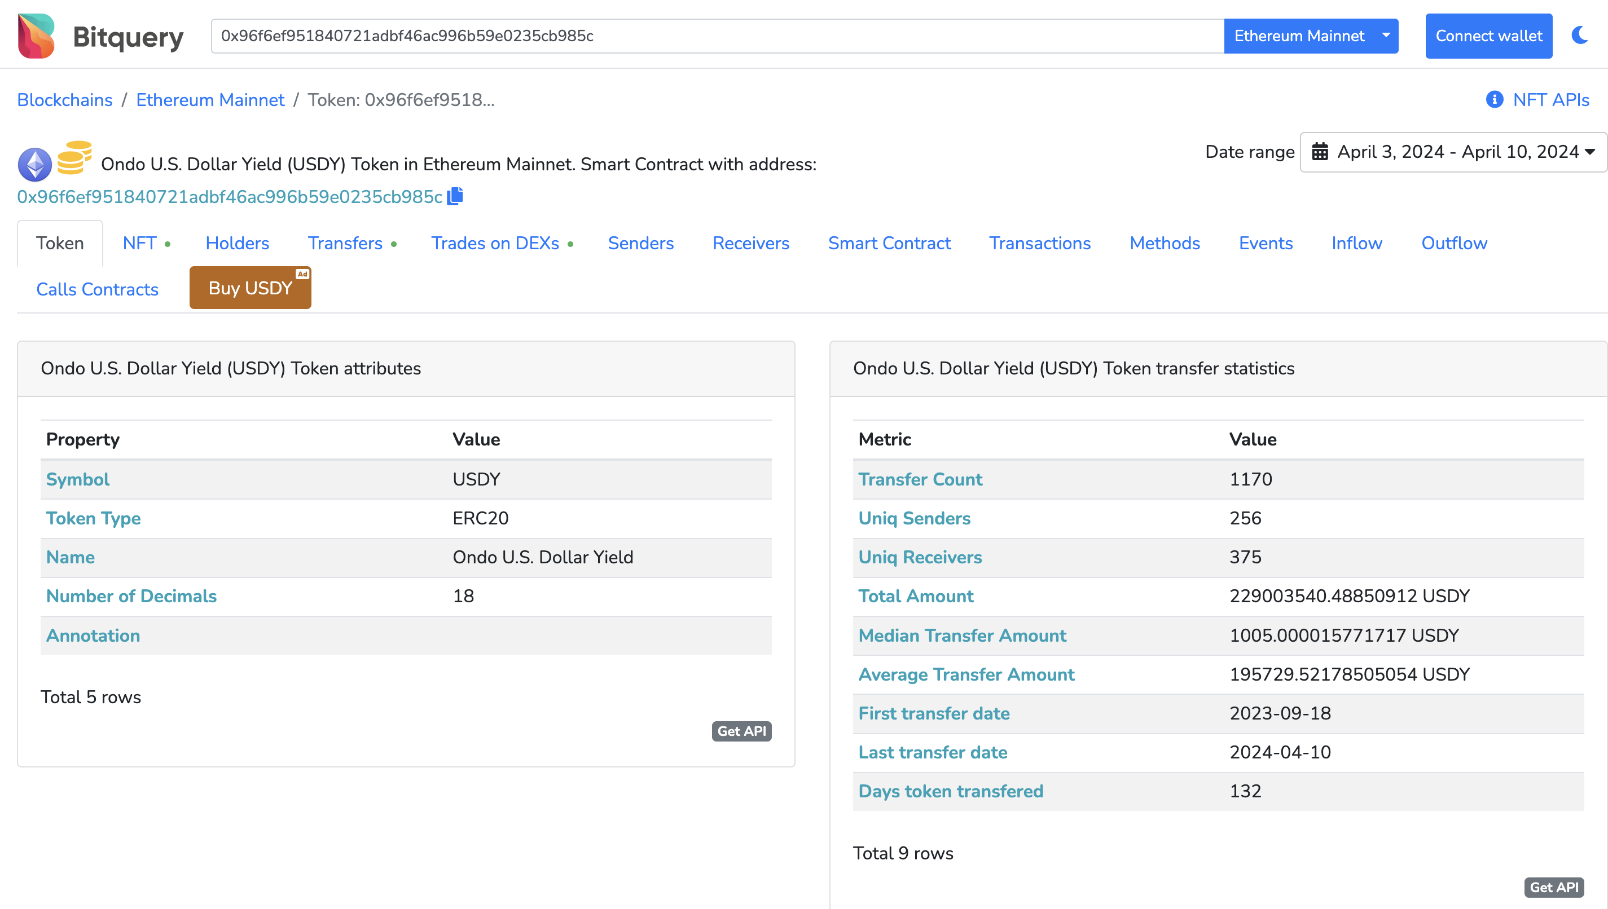Click the 2023-09-18 date value

tap(1280, 713)
